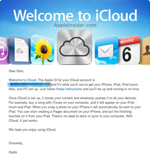This screenshot has width=150, height=154.
Task: Select the Contacts silhouette icon at right edge
Action: 145,52
